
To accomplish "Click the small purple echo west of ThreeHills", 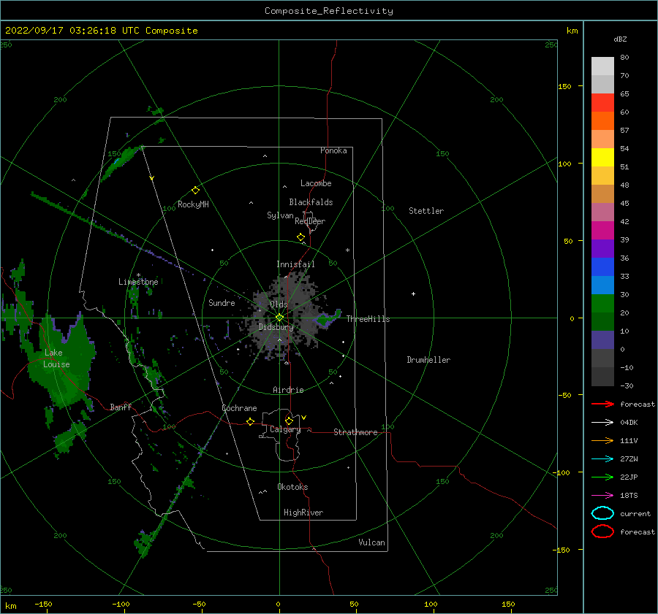I will [327, 319].
